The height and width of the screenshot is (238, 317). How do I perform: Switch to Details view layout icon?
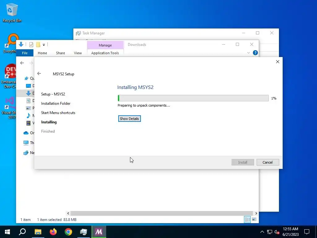pos(247,220)
